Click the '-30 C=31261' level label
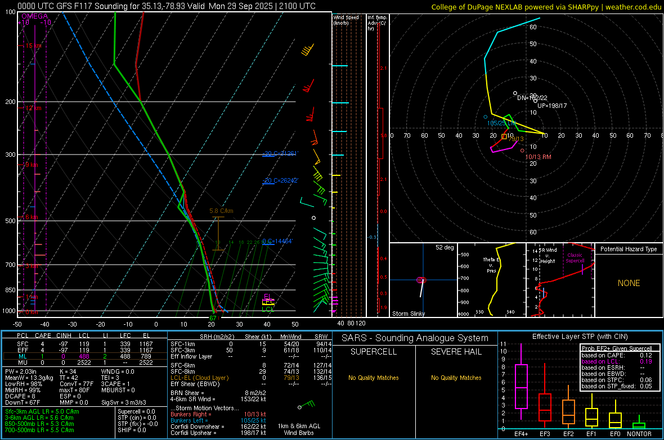This screenshot has width=664, height=440. tap(280, 153)
